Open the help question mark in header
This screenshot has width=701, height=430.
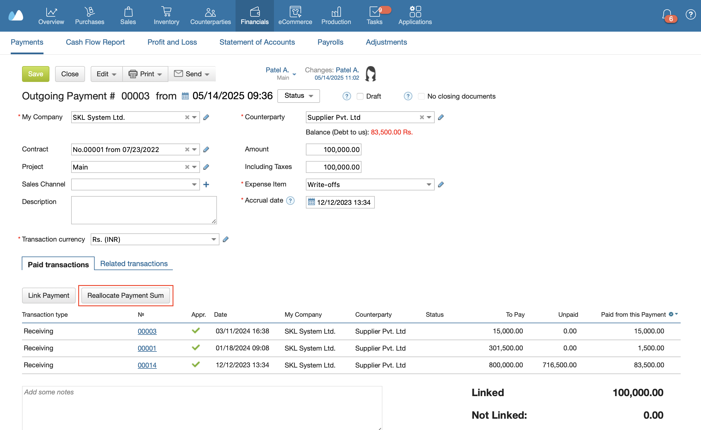tap(691, 14)
